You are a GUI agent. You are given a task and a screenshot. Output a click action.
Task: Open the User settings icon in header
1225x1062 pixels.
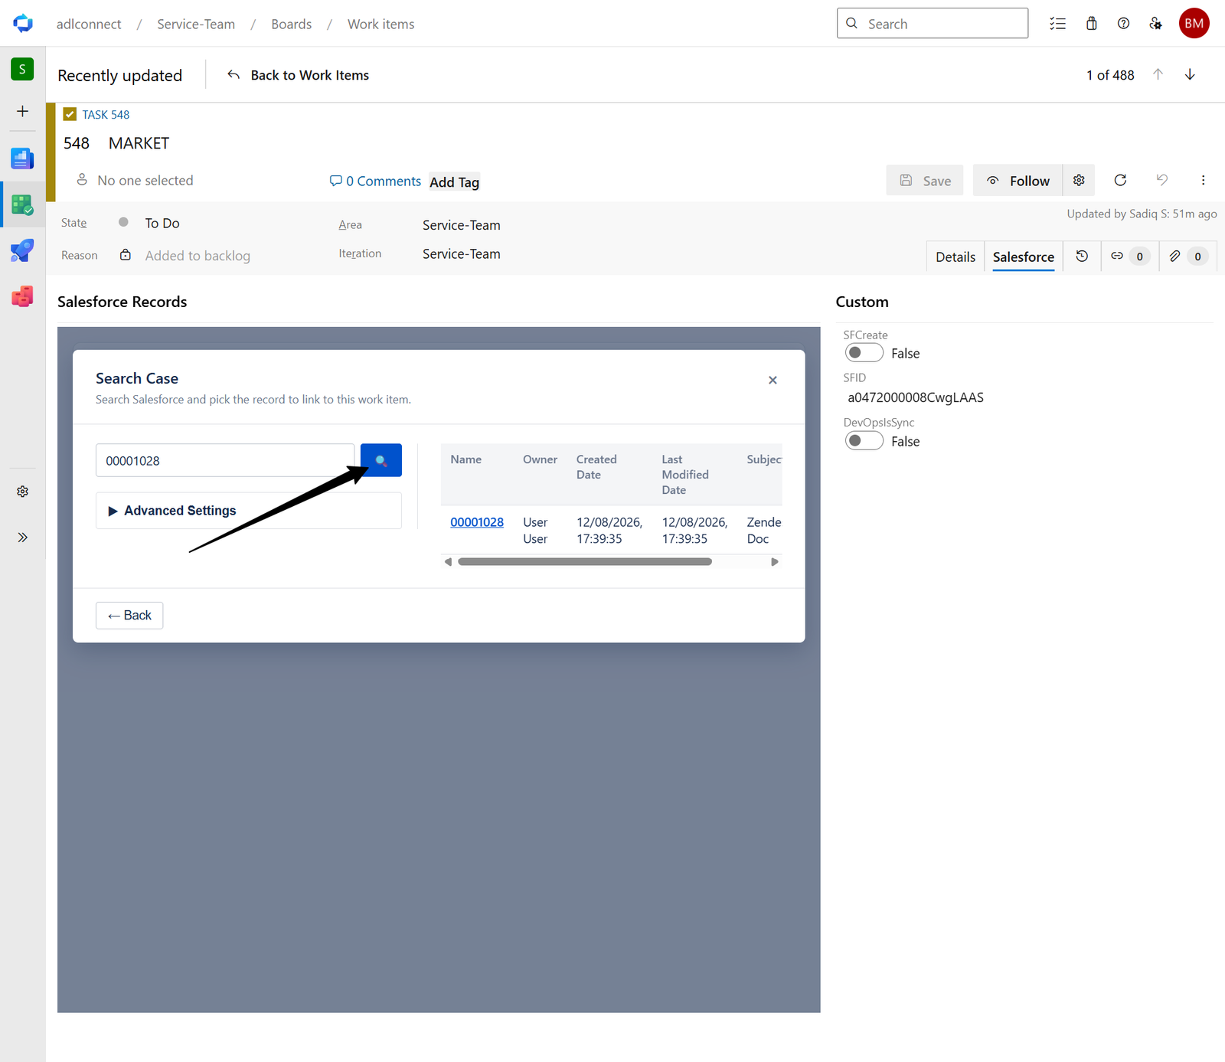tap(1156, 24)
